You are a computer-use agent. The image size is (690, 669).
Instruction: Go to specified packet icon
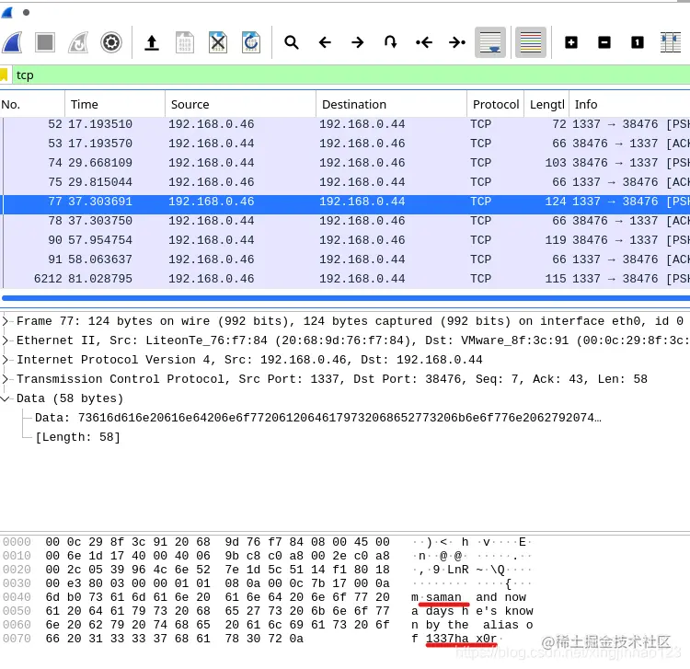pos(391,42)
